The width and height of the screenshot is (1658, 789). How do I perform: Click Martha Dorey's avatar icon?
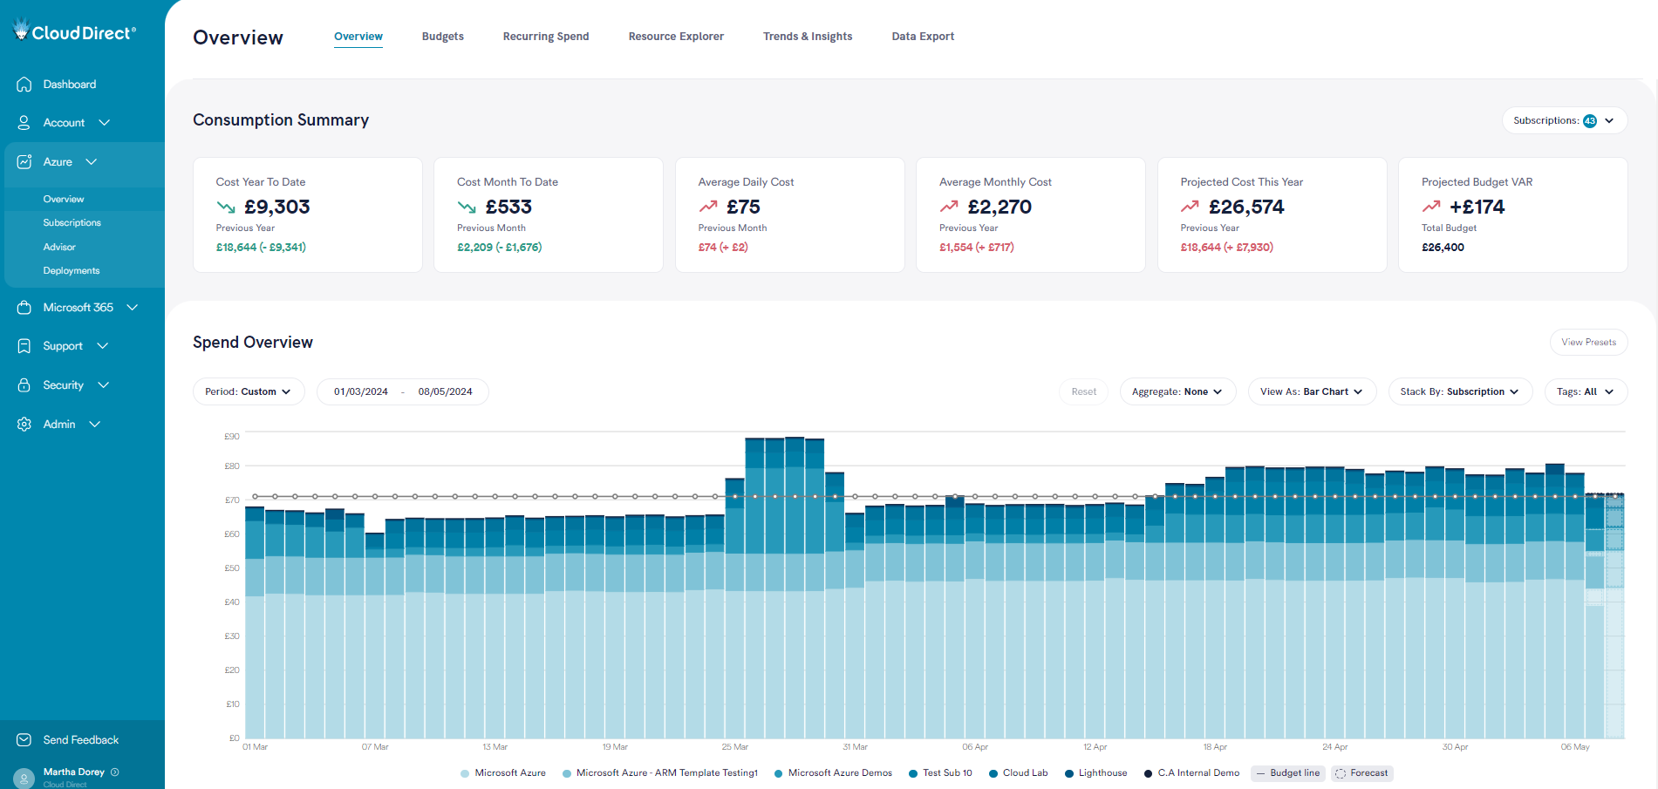(24, 778)
